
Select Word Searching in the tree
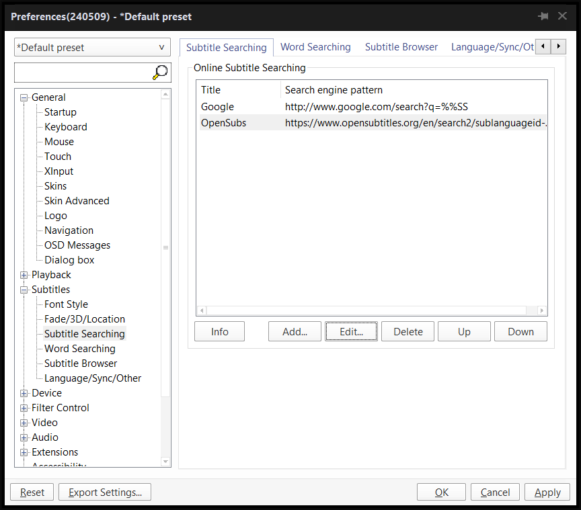point(79,349)
